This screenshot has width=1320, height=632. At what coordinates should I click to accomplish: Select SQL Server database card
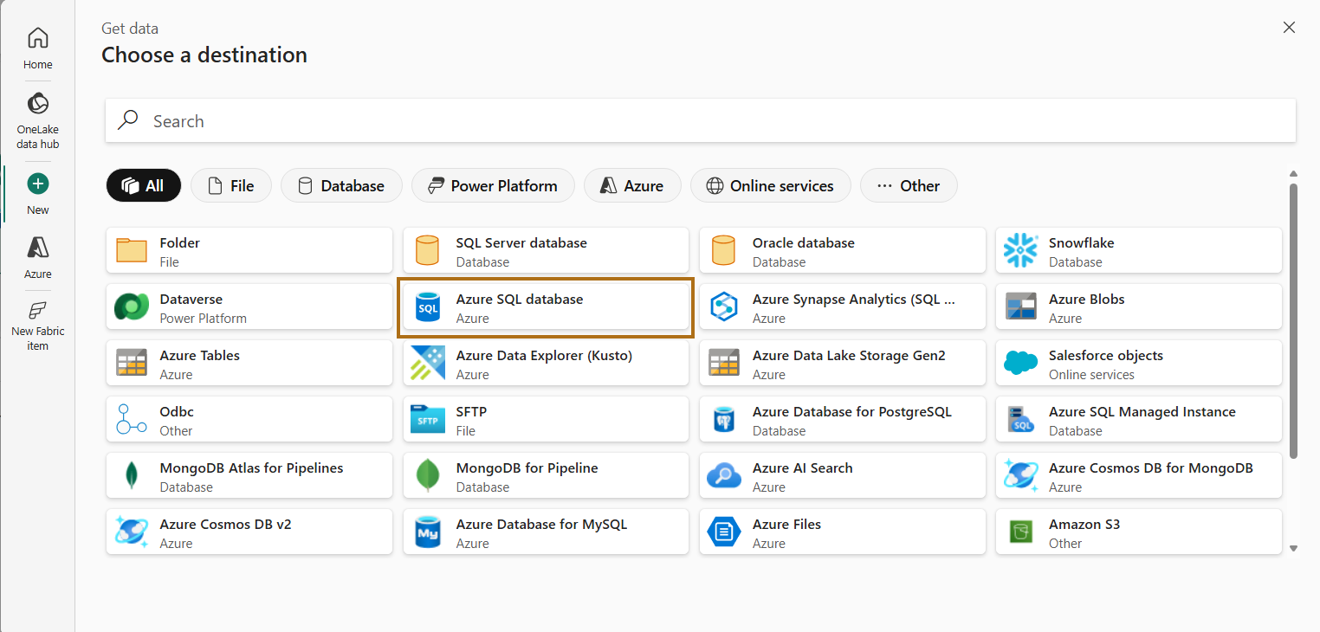pyautogui.click(x=546, y=251)
